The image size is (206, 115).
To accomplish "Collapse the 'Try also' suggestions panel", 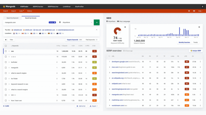I will (97, 30).
